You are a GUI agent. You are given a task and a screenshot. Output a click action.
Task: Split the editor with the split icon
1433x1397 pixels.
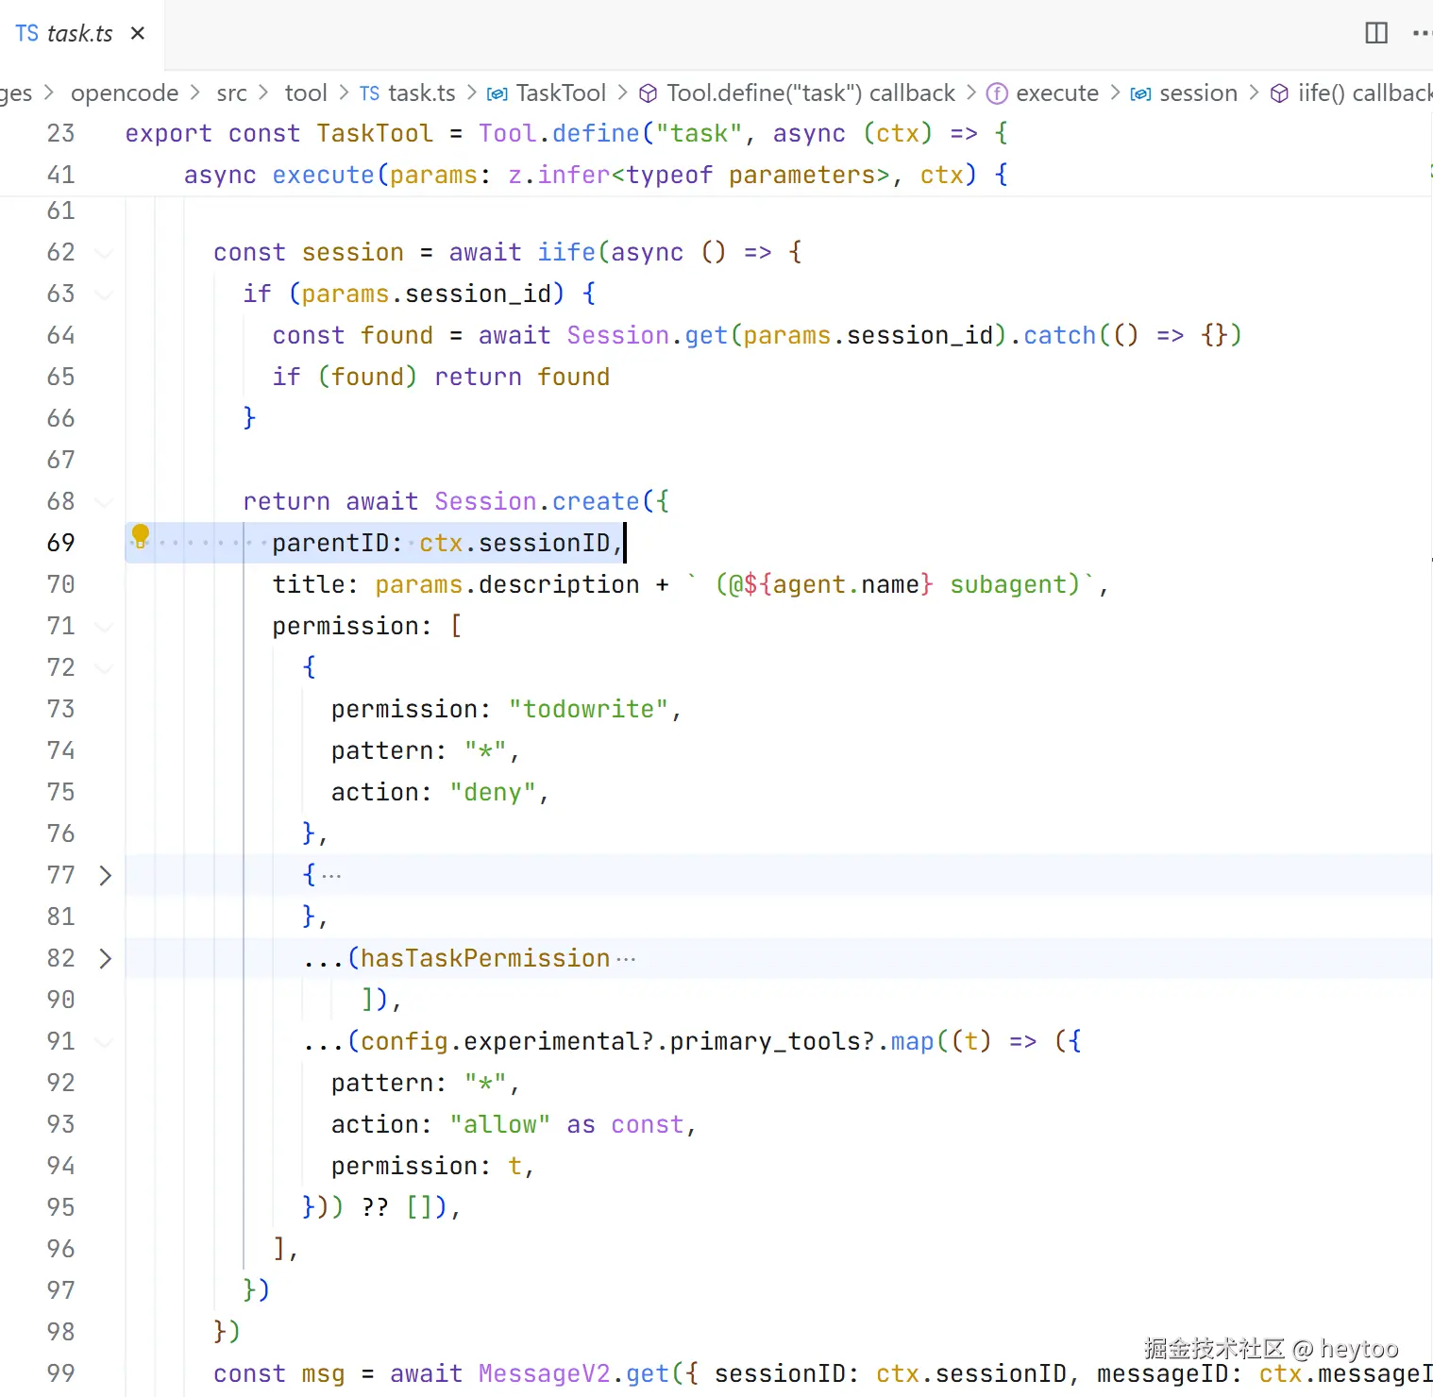(1376, 33)
